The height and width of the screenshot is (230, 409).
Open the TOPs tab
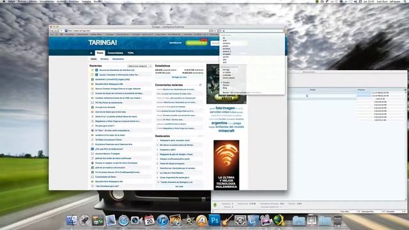point(130,53)
